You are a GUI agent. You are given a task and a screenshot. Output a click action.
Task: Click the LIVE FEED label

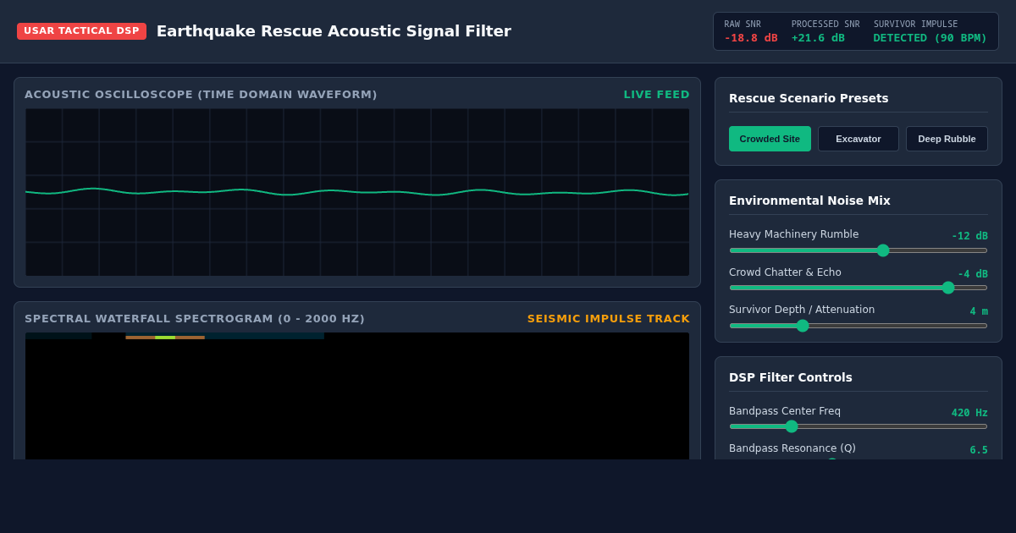(657, 95)
